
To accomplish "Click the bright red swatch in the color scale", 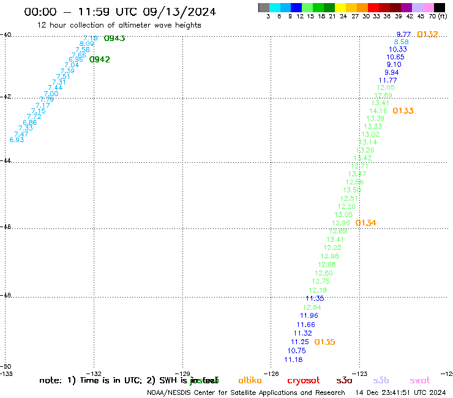I will (373, 7).
